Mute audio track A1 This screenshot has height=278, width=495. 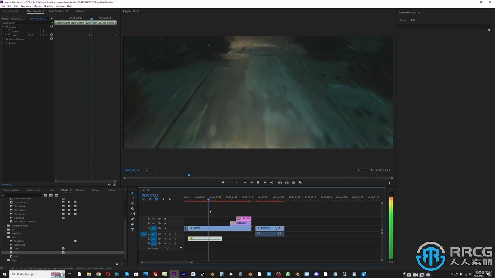click(164, 234)
